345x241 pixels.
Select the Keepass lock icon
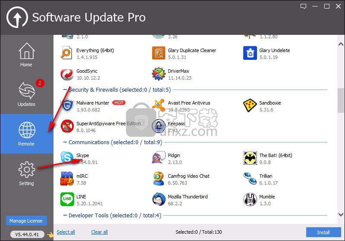coord(159,126)
